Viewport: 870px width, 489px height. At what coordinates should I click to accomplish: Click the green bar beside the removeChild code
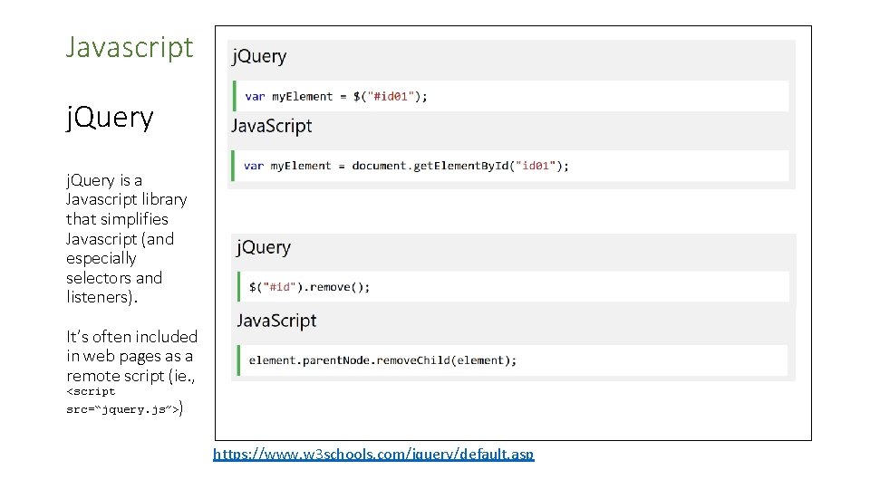coord(239,360)
